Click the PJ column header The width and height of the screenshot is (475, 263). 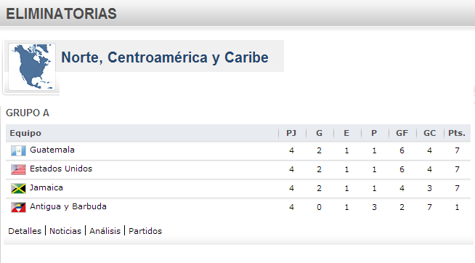(x=291, y=133)
